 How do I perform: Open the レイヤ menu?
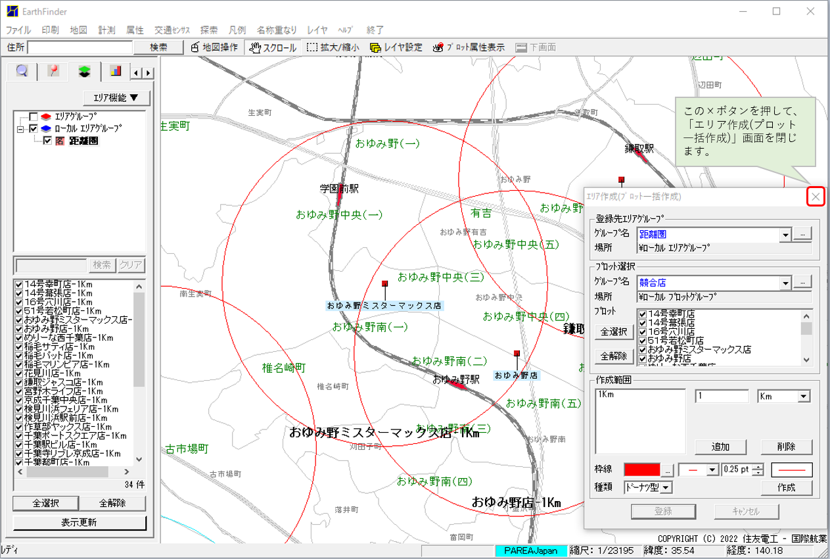[317, 30]
